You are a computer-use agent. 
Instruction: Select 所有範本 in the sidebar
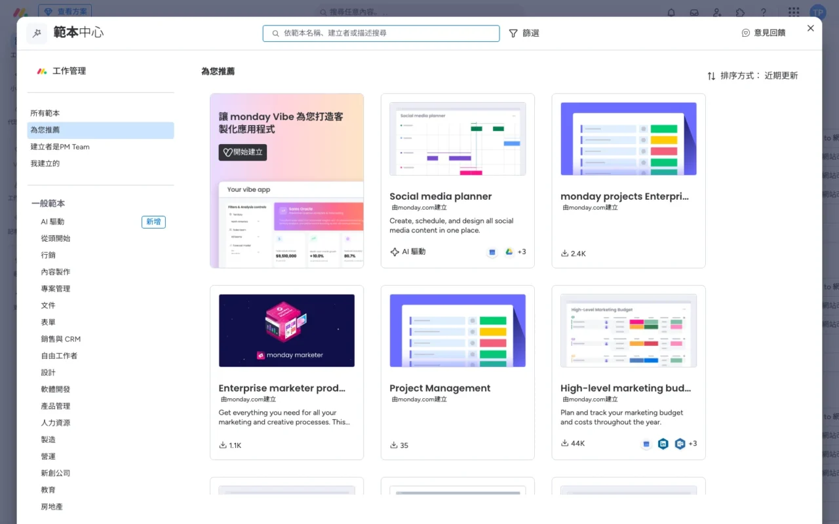[101, 113]
